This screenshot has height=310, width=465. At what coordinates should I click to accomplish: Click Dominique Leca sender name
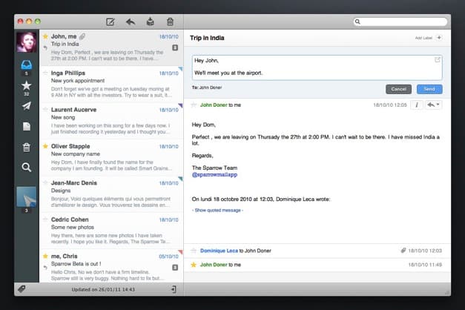point(219,251)
